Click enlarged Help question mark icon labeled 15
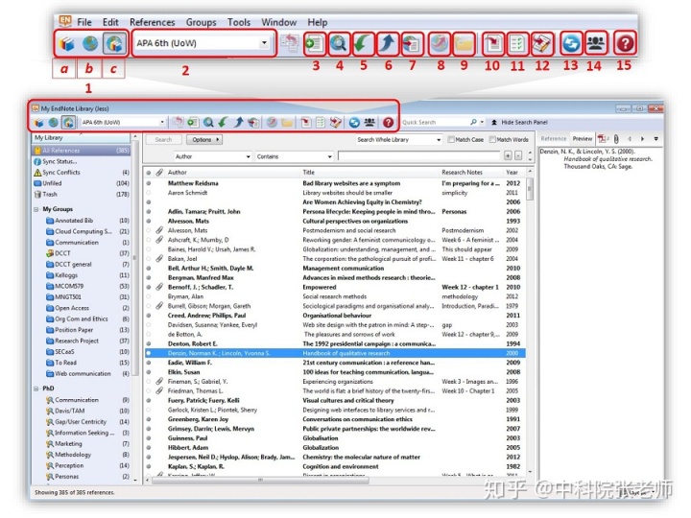Screen dimensions: 691x518 tap(625, 43)
